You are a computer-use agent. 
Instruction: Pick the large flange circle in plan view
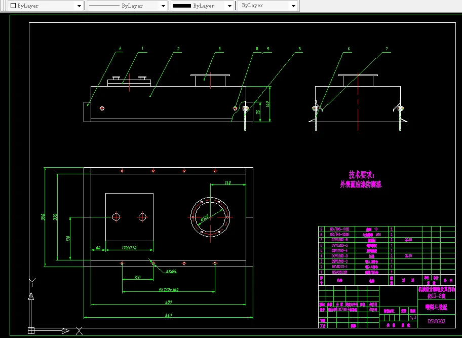pyautogui.click(x=210, y=217)
